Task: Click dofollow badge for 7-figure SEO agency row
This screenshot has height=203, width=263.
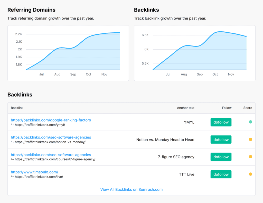Action: coord(221,157)
